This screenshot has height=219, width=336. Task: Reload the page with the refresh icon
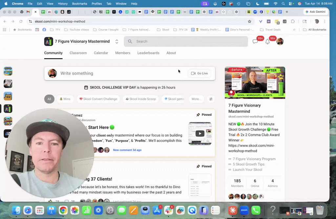[21, 21]
